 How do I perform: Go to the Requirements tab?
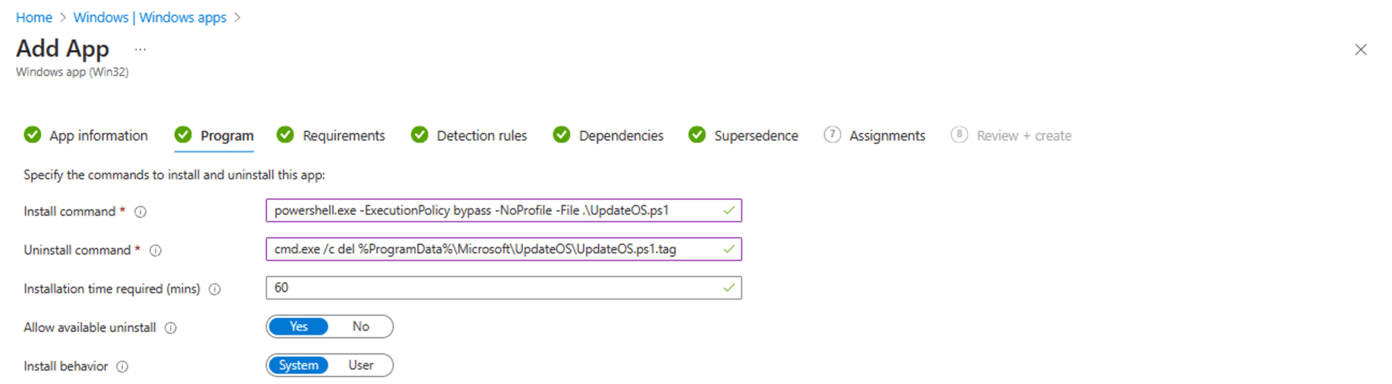coord(343,136)
